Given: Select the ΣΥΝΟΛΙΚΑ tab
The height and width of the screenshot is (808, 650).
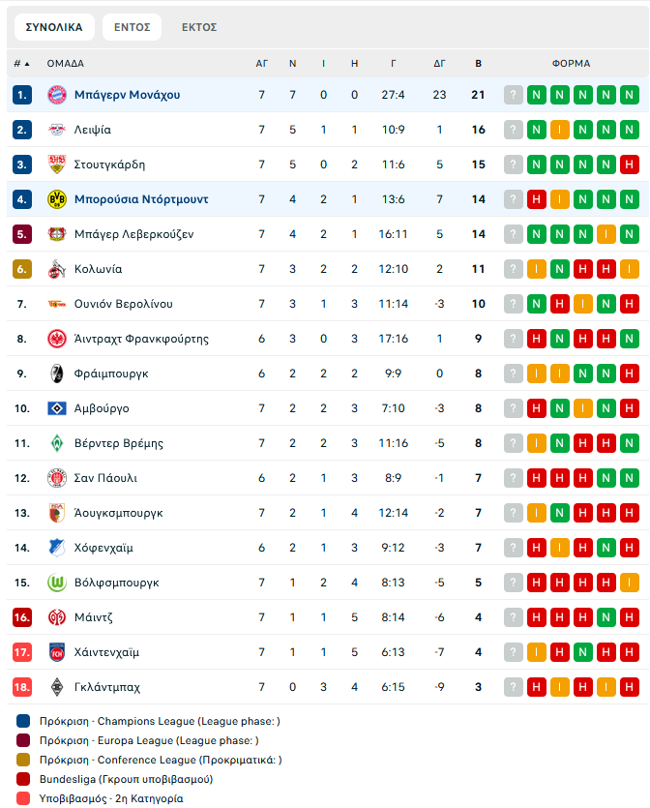Looking at the screenshot, I should point(54,27).
